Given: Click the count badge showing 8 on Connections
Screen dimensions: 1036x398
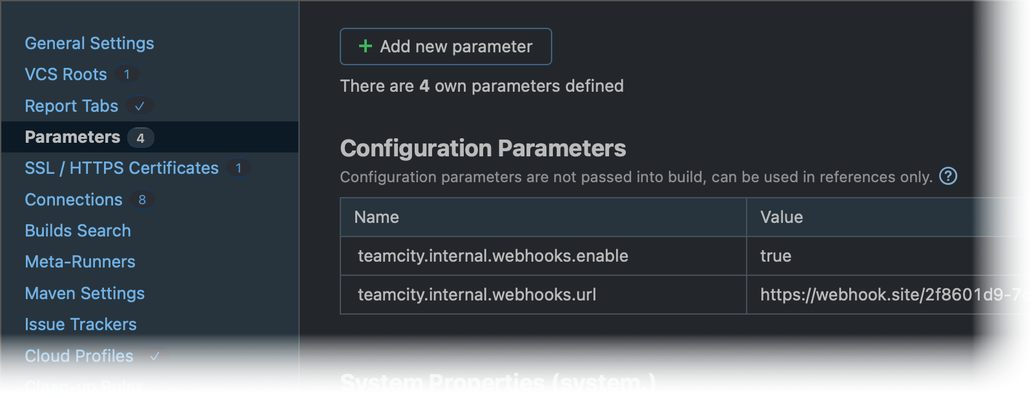Looking at the screenshot, I should 143,200.
